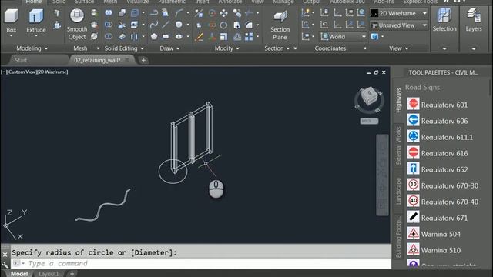Click the Solid Intersect icon
Screen dimensions: 493x277
[109, 36]
